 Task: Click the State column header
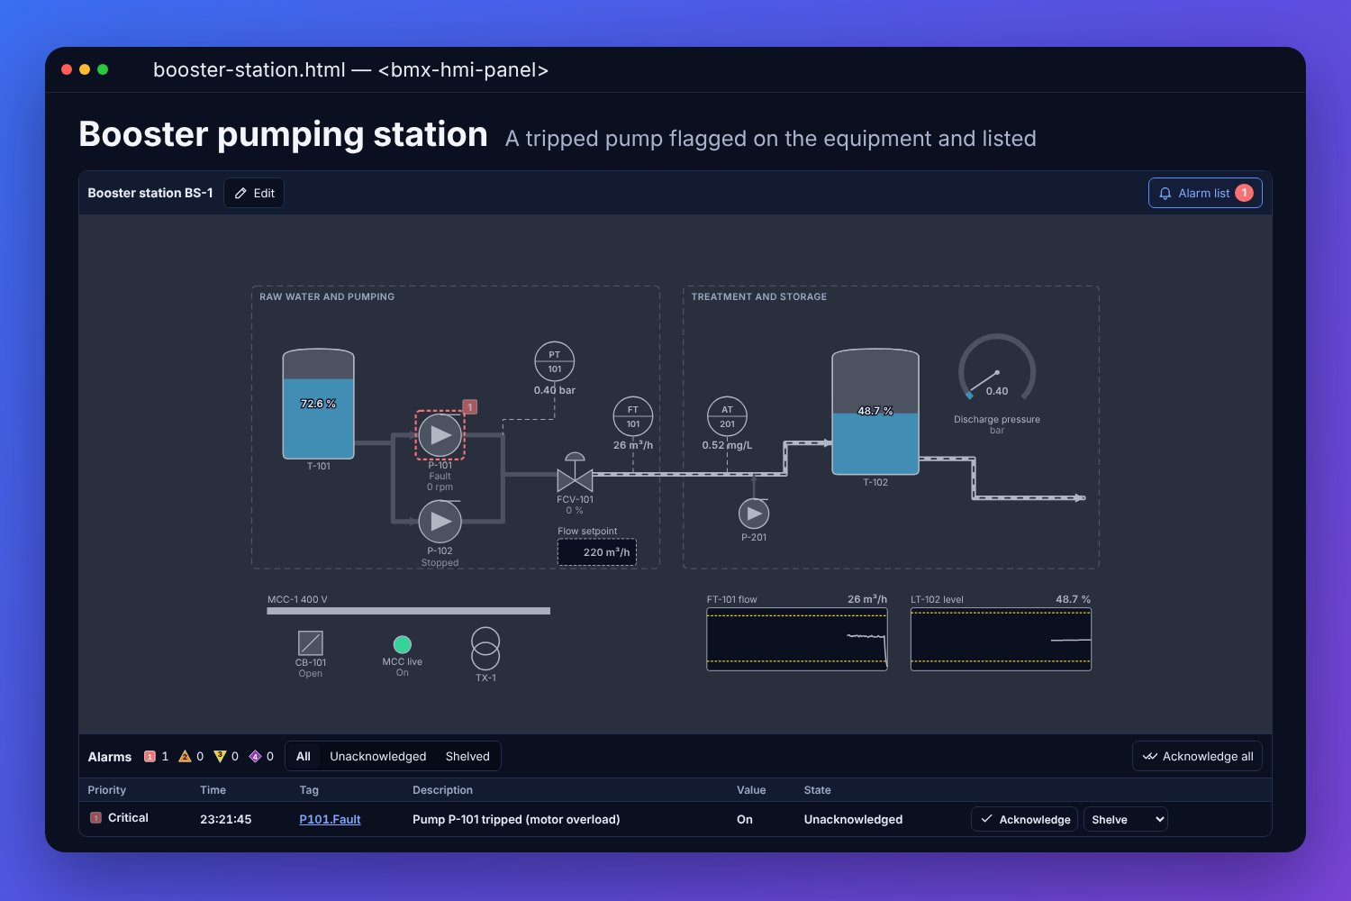tap(818, 790)
